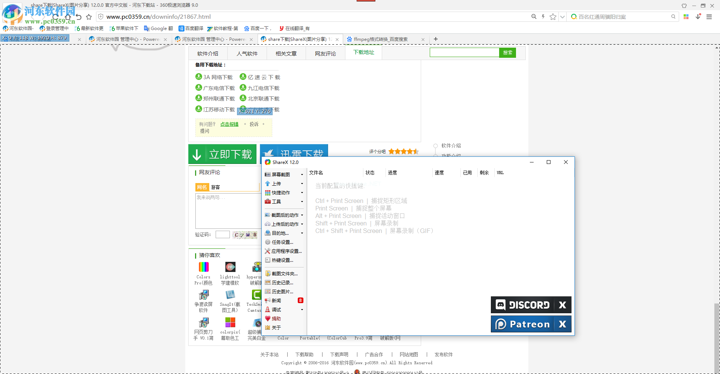Viewport: 720px width, 374px height.
Task: Click the address bar search magnifier
Action: (x=534, y=17)
